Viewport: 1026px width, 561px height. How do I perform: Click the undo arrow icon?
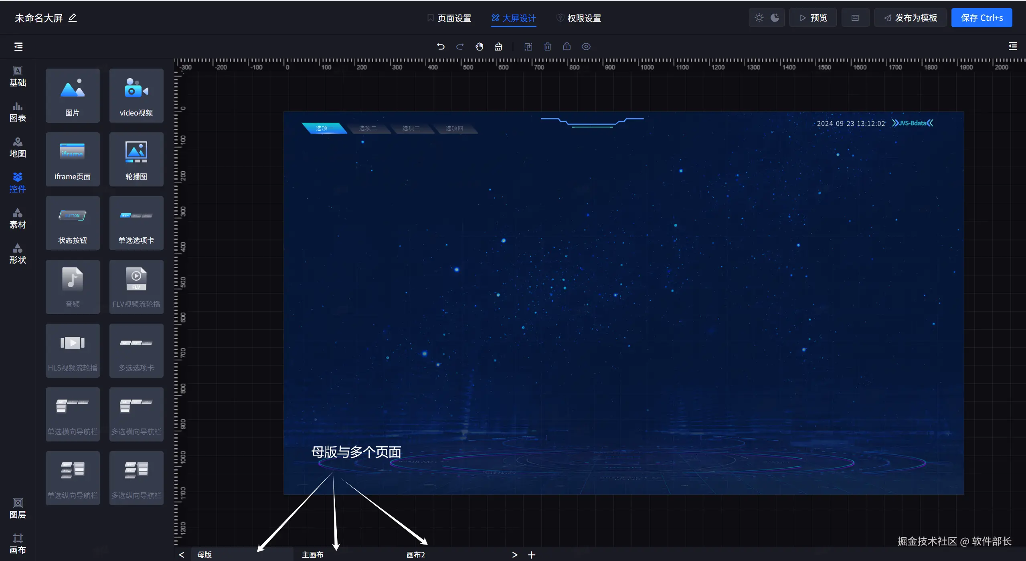(441, 47)
